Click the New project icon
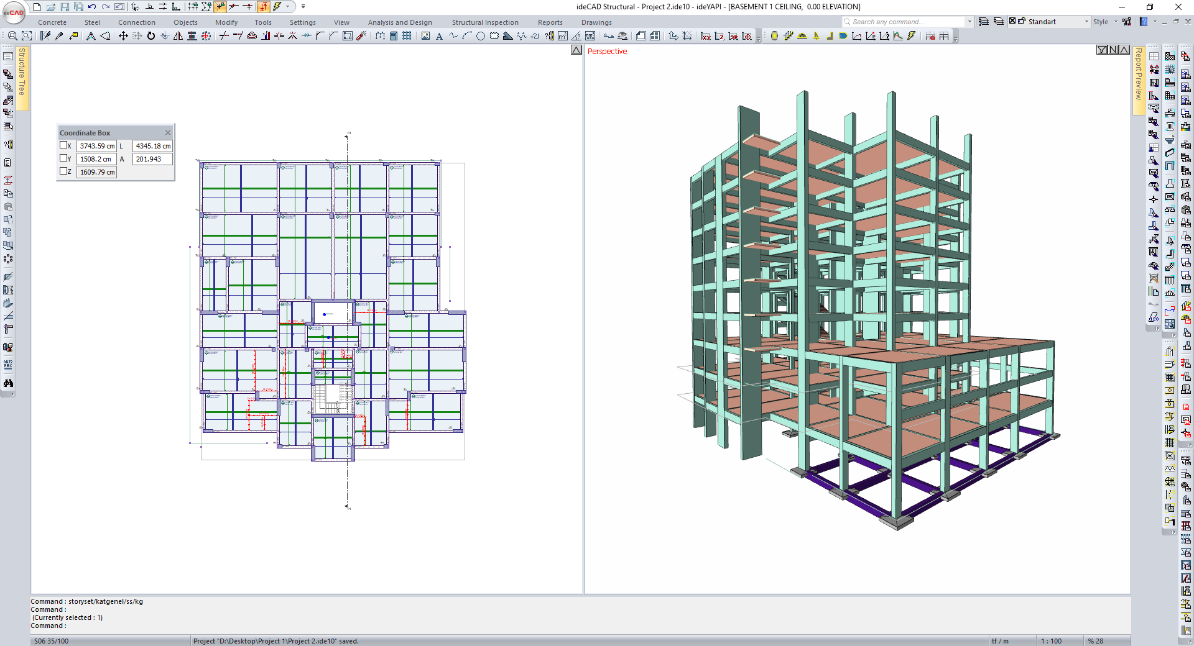 tap(37, 7)
